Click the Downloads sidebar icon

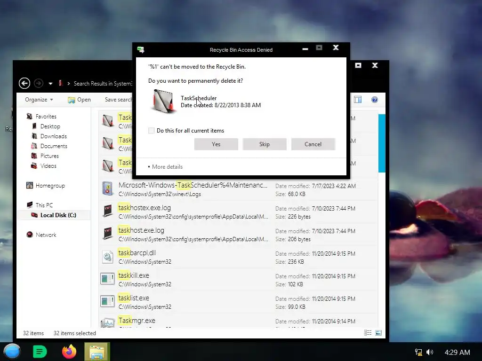34,136
